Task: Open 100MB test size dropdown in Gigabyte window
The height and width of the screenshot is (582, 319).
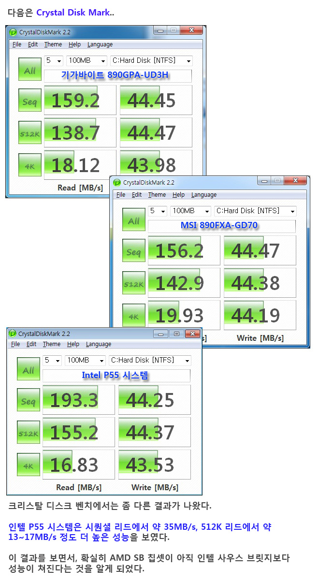Action: point(87,61)
